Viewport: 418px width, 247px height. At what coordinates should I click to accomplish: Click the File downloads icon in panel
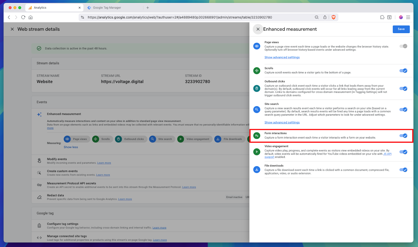(257, 170)
